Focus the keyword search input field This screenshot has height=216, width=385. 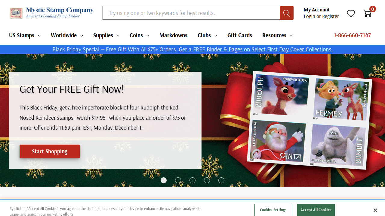tap(191, 13)
